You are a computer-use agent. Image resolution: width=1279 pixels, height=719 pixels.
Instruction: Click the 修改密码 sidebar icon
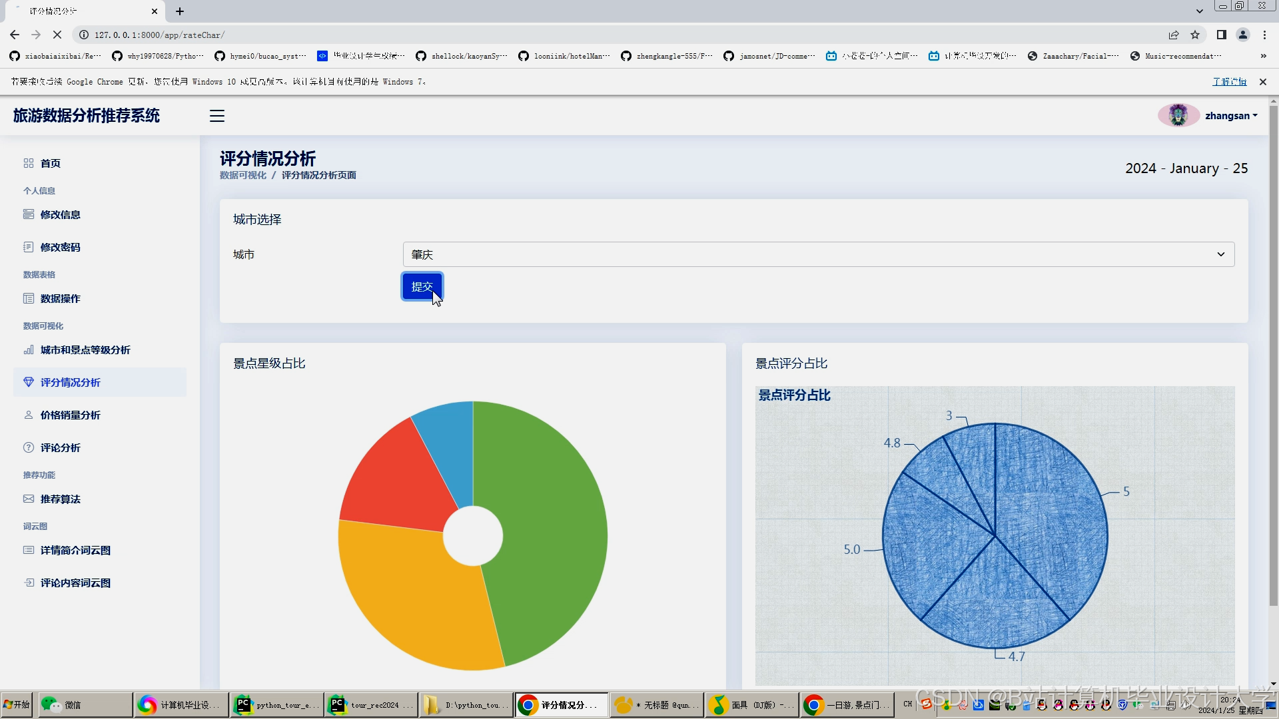[x=29, y=247]
